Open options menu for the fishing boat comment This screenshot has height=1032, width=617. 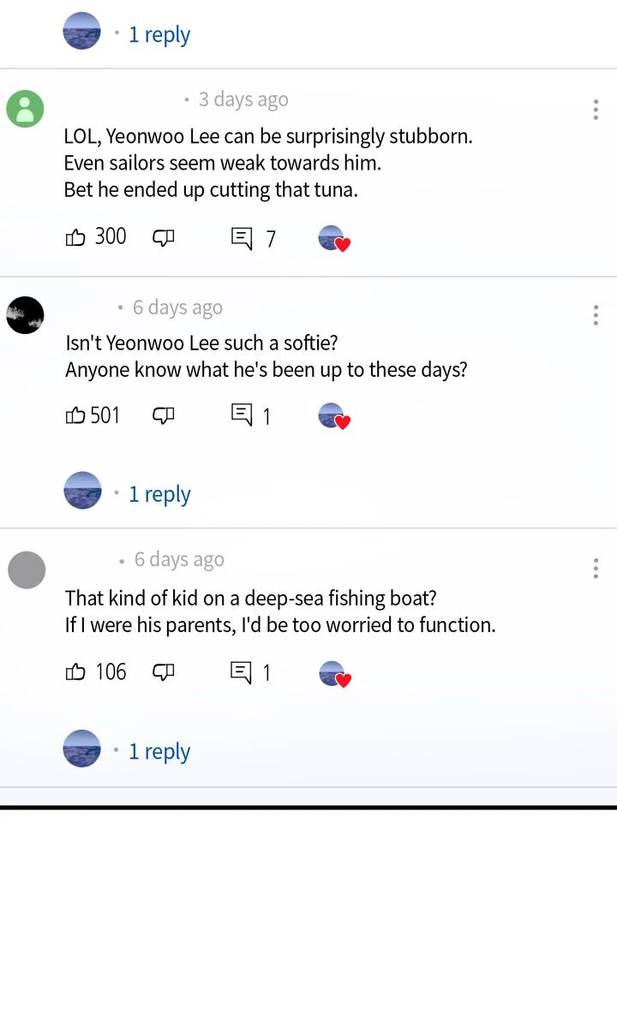pyautogui.click(x=596, y=569)
